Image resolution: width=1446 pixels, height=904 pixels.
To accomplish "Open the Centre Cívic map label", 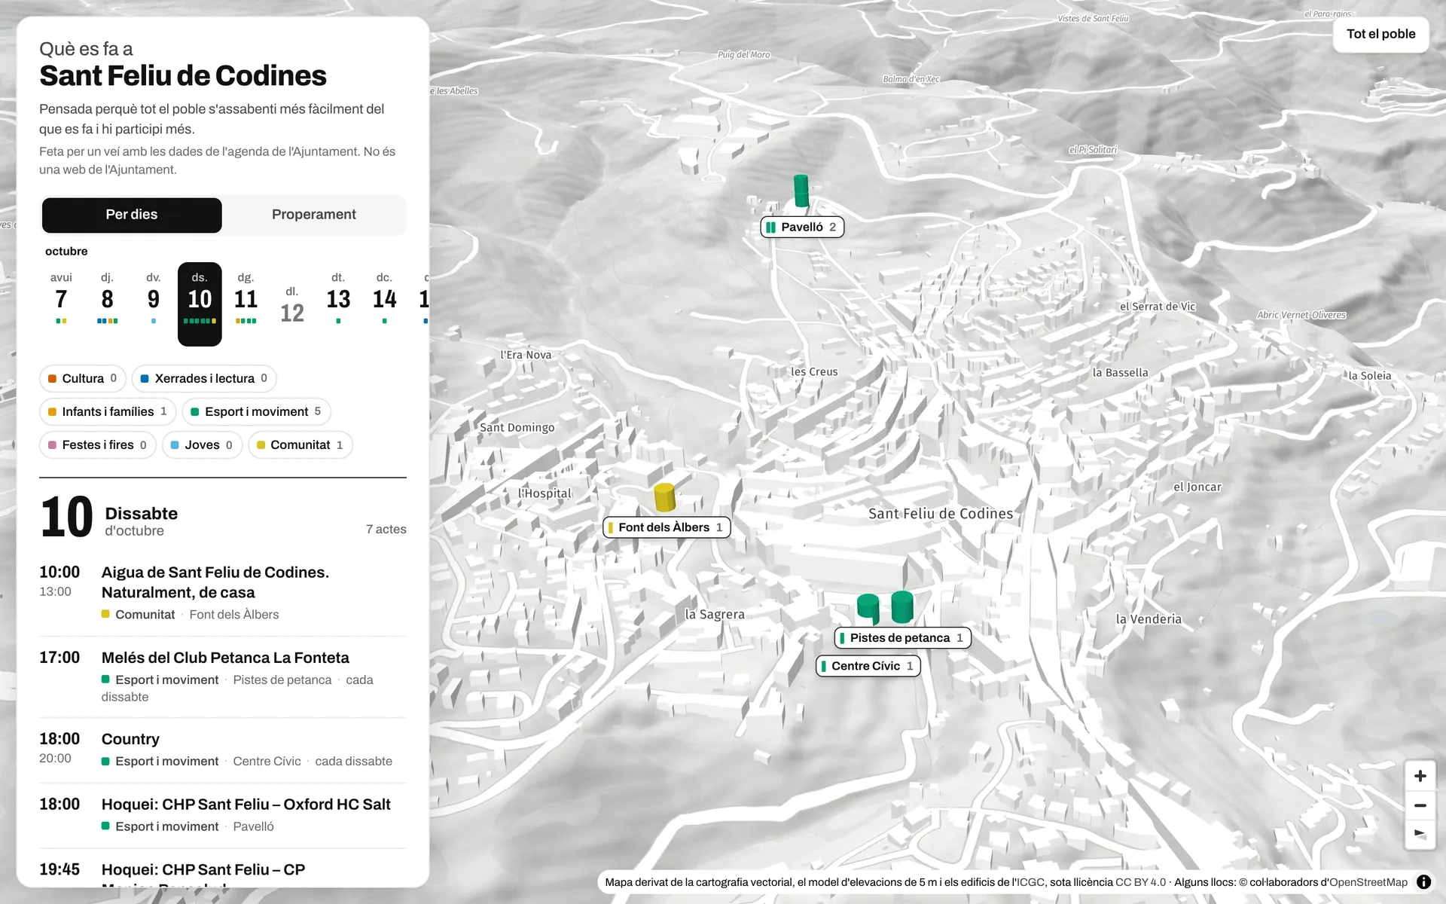I will (x=868, y=666).
